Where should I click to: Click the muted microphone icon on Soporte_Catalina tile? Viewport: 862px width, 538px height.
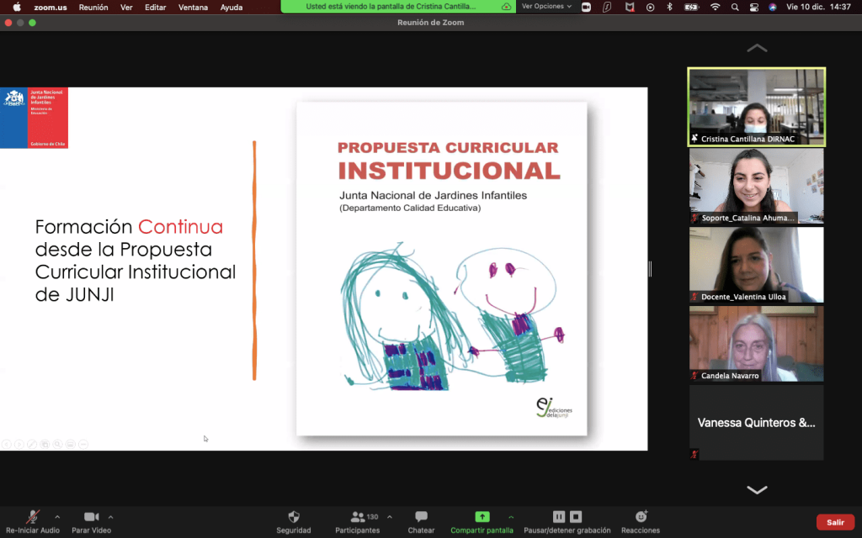coord(694,218)
